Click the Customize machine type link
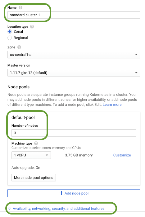The height and width of the screenshot is (217, 145). pos(122,155)
